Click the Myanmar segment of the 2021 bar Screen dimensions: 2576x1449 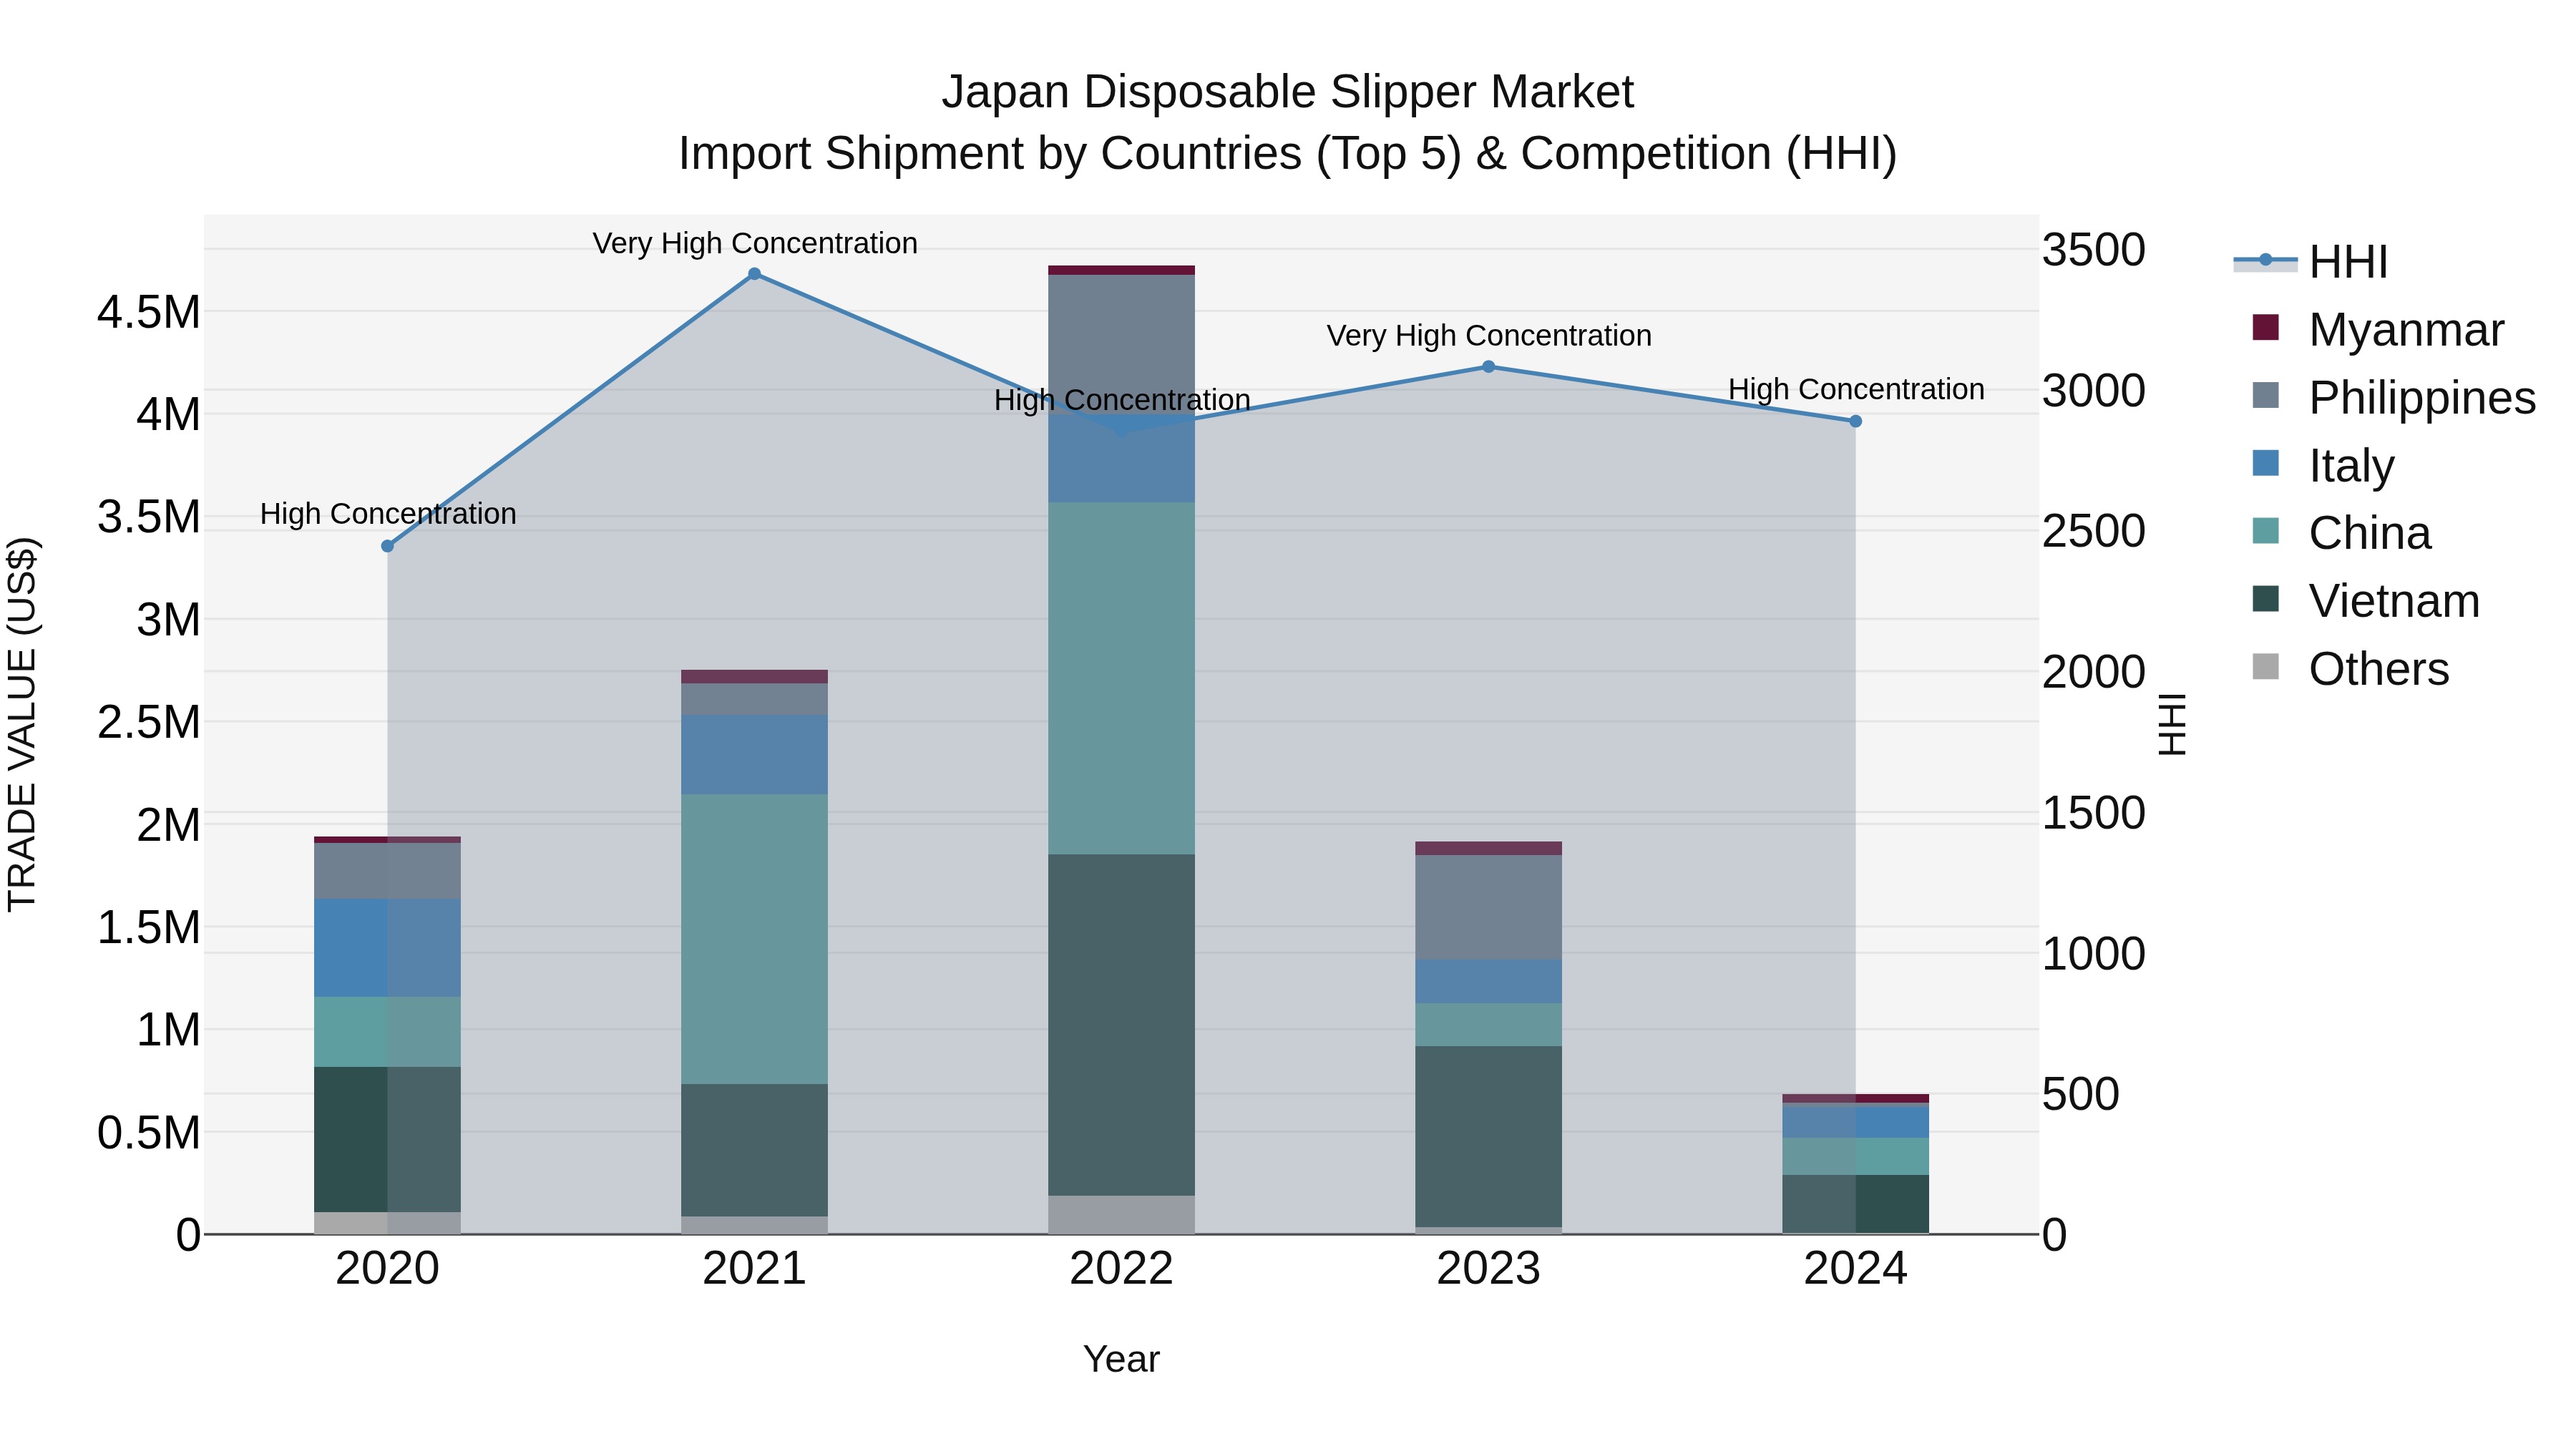click(x=755, y=677)
